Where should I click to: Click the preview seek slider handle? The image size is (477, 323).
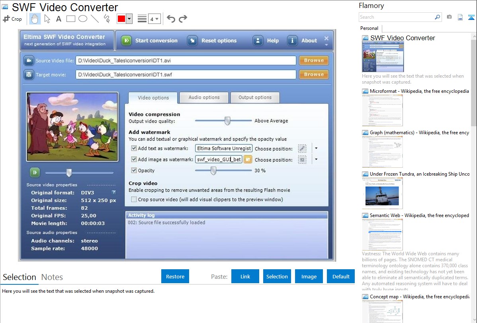tap(69, 172)
